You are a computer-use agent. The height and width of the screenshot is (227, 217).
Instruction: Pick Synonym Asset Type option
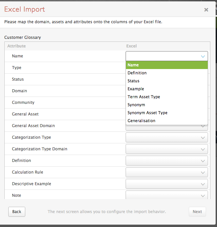(167, 113)
